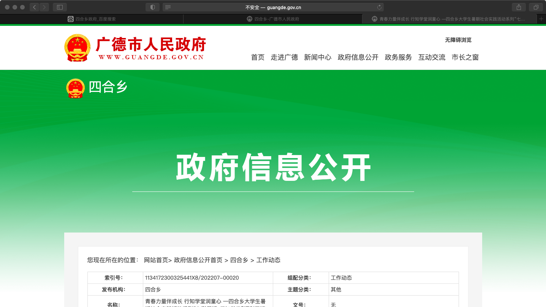Click the Safari back navigation arrow
Screen dimensions: 546x307
click(x=35, y=7)
